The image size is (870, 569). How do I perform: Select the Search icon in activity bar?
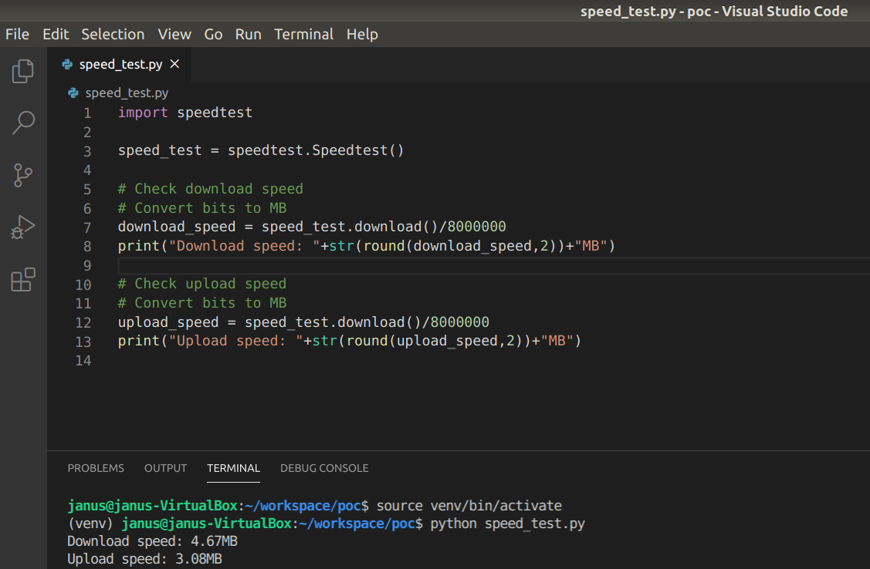point(22,122)
